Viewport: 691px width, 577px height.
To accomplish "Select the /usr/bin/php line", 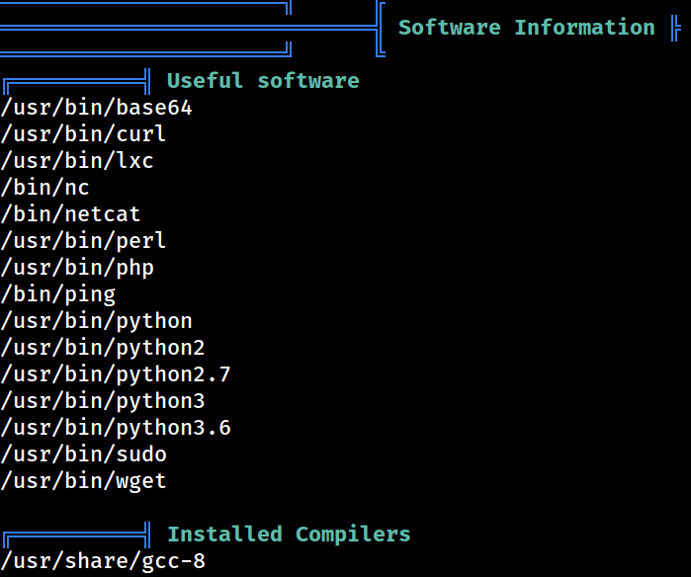I will (77, 268).
